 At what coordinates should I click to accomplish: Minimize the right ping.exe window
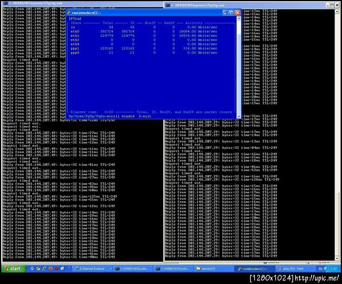pos(328,5)
